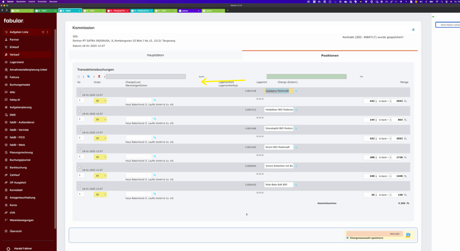Viewport: 460px width, 251px height.
Task: Click the quantity field showing 432
Action: [x=370, y=101]
